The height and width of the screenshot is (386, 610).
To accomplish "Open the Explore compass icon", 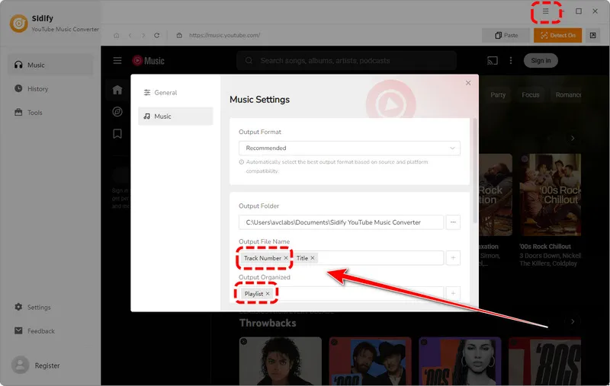I will click(x=117, y=112).
